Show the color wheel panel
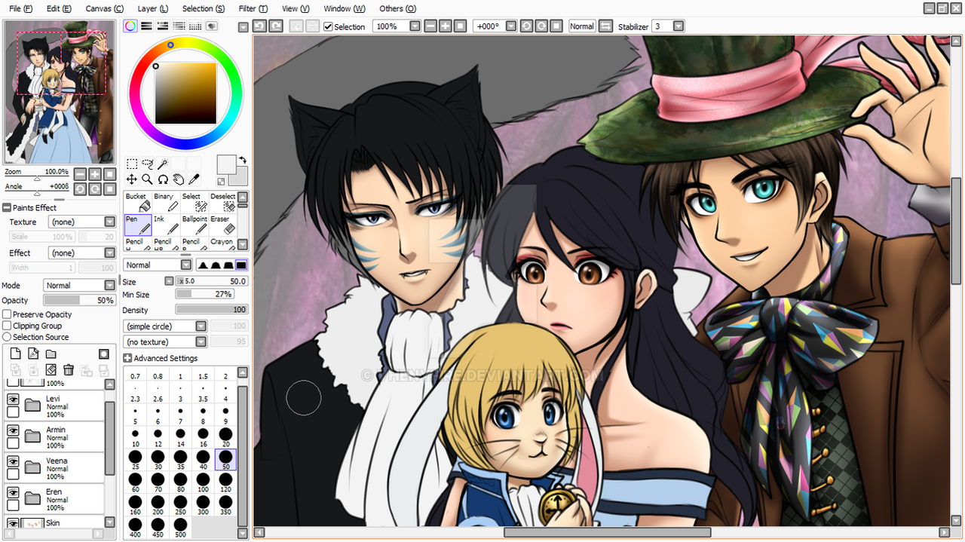 (x=130, y=26)
